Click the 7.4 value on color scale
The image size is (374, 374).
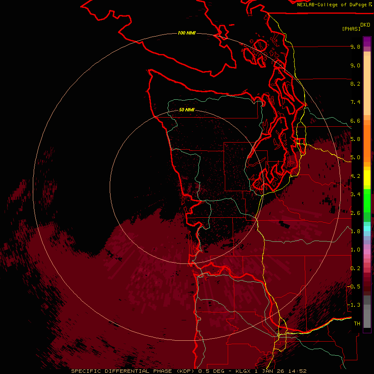click(x=355, y=102)
